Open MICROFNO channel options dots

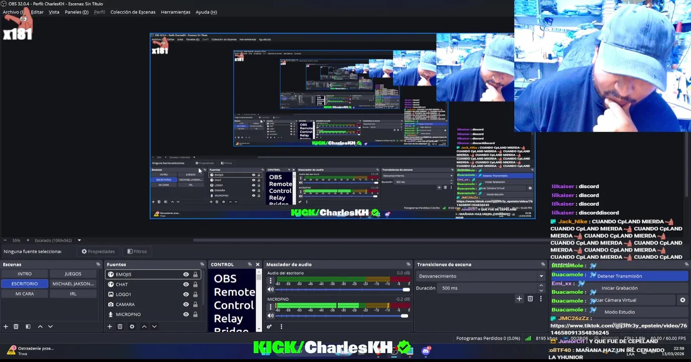click(271, 307)
